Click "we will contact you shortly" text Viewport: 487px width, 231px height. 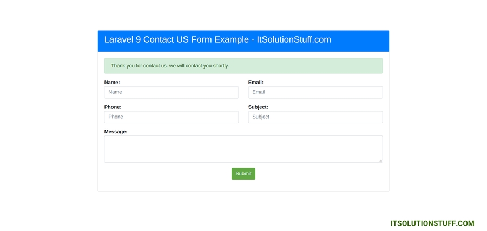(x=199, y=66)
